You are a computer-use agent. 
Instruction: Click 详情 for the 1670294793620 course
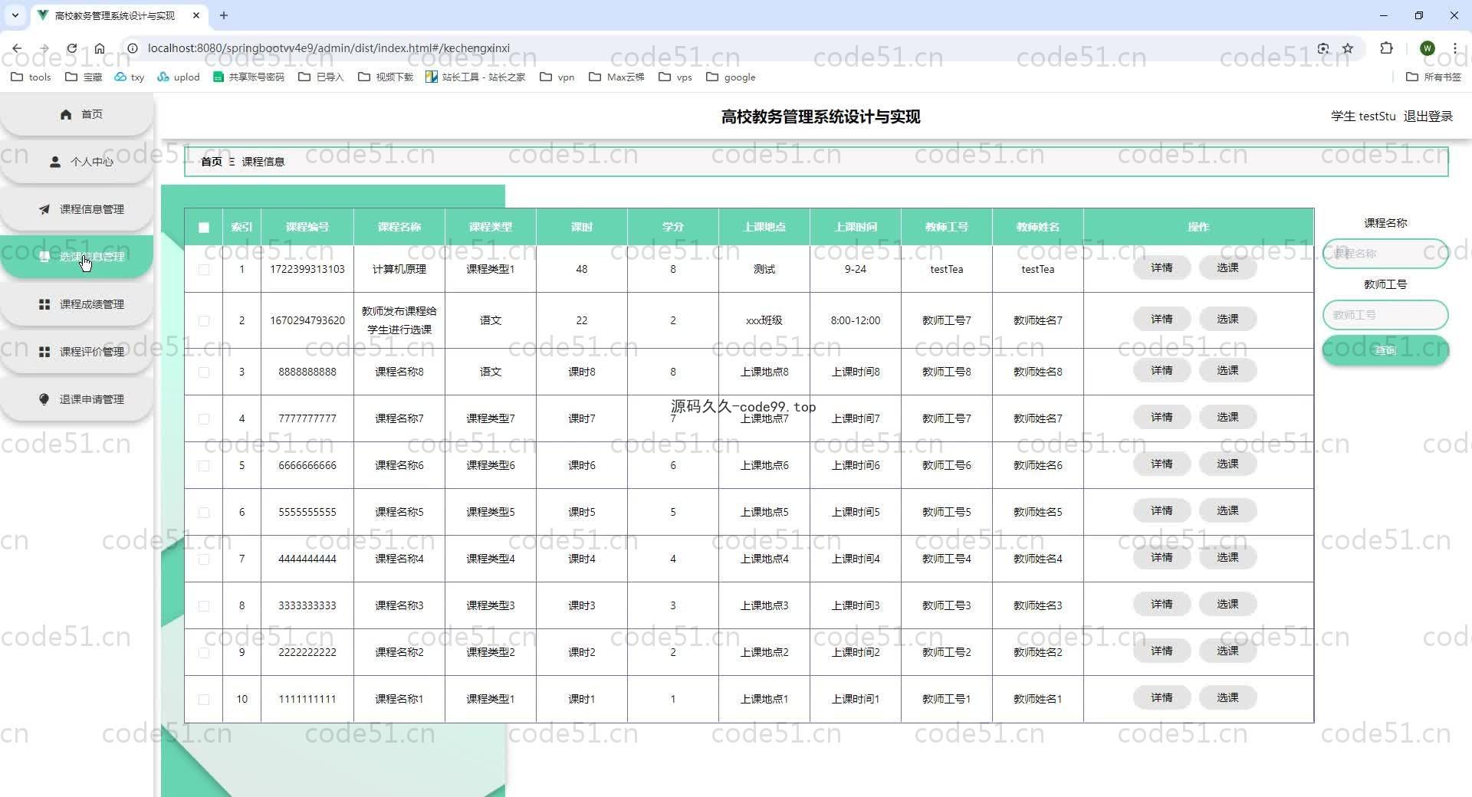tap(1161, 319)
